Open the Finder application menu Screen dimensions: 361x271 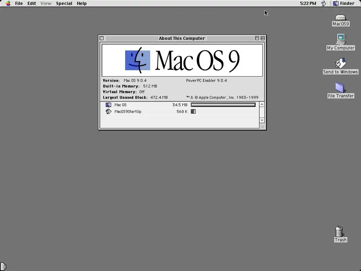coord(344,4)
